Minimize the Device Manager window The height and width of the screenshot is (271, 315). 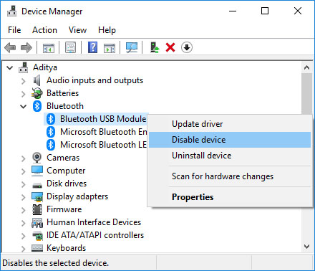click(233, 11)
